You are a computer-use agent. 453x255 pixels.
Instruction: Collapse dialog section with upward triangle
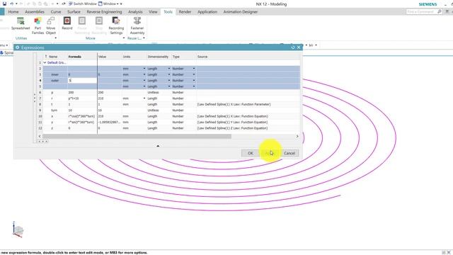tap(158, 146)
